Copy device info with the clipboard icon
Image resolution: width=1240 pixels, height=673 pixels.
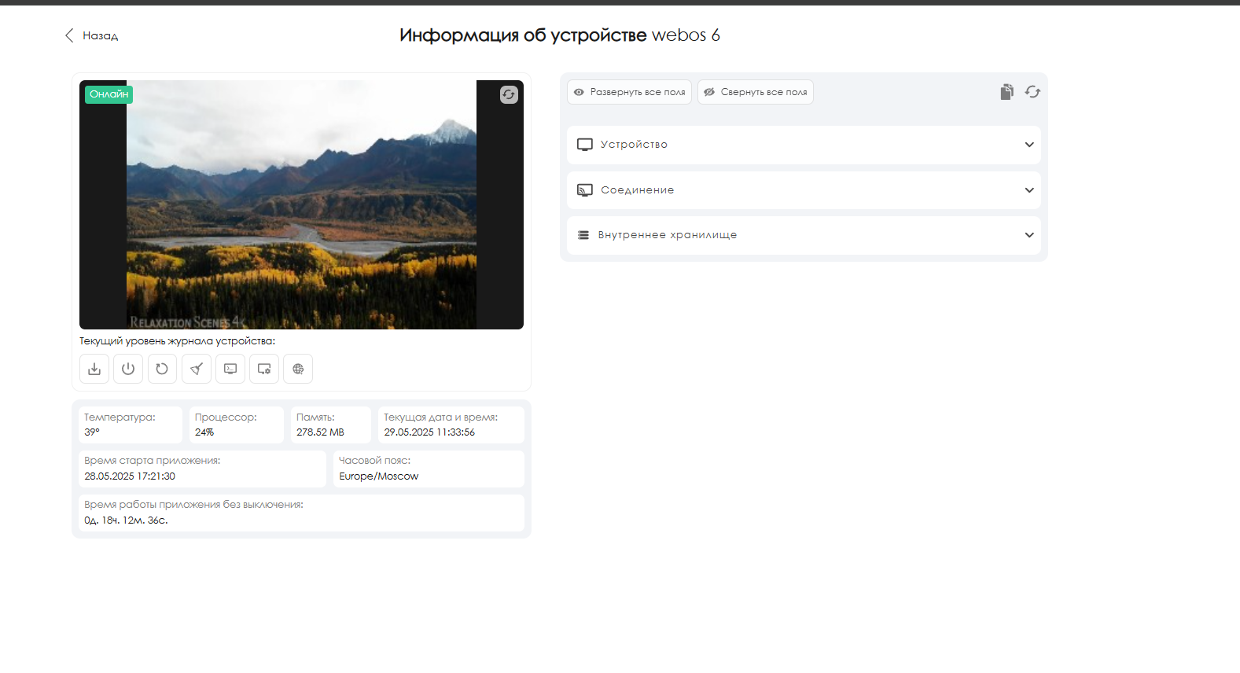pyautogui.click(x=1006, y=92)
